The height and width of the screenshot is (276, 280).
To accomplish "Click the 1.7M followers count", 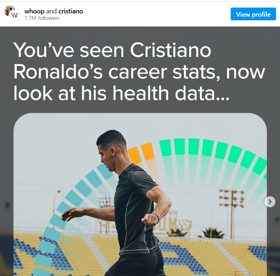I will coord(42,18).
